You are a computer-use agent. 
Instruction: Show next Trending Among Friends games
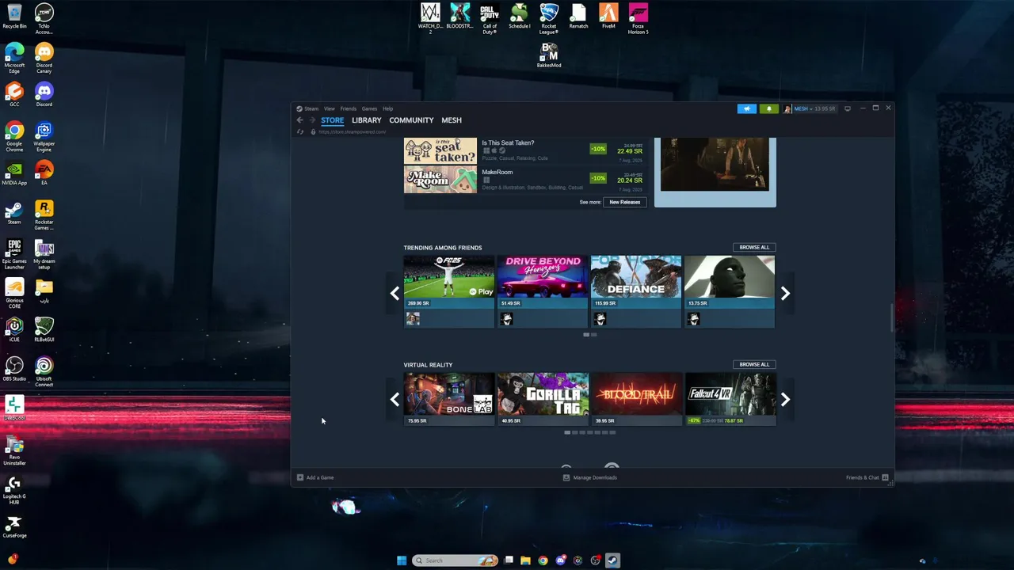(785, 294)
